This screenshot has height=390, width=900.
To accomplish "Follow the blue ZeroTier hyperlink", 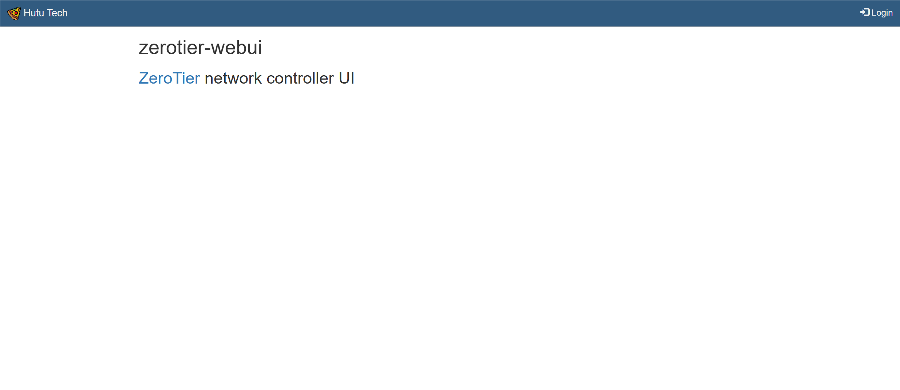I will tap(169, 78).
